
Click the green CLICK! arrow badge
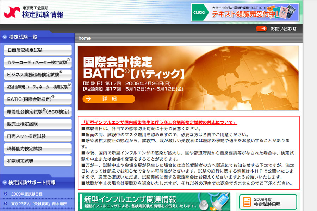[200, 12]
